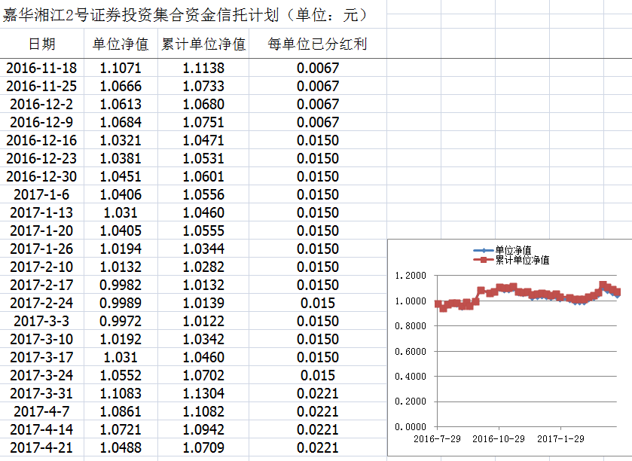
Task: Select the last date cell 2017-4-21
Action: click(41, 447)
